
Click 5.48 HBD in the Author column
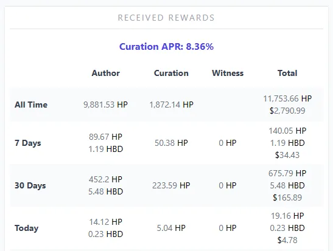[x=105, y=191]
